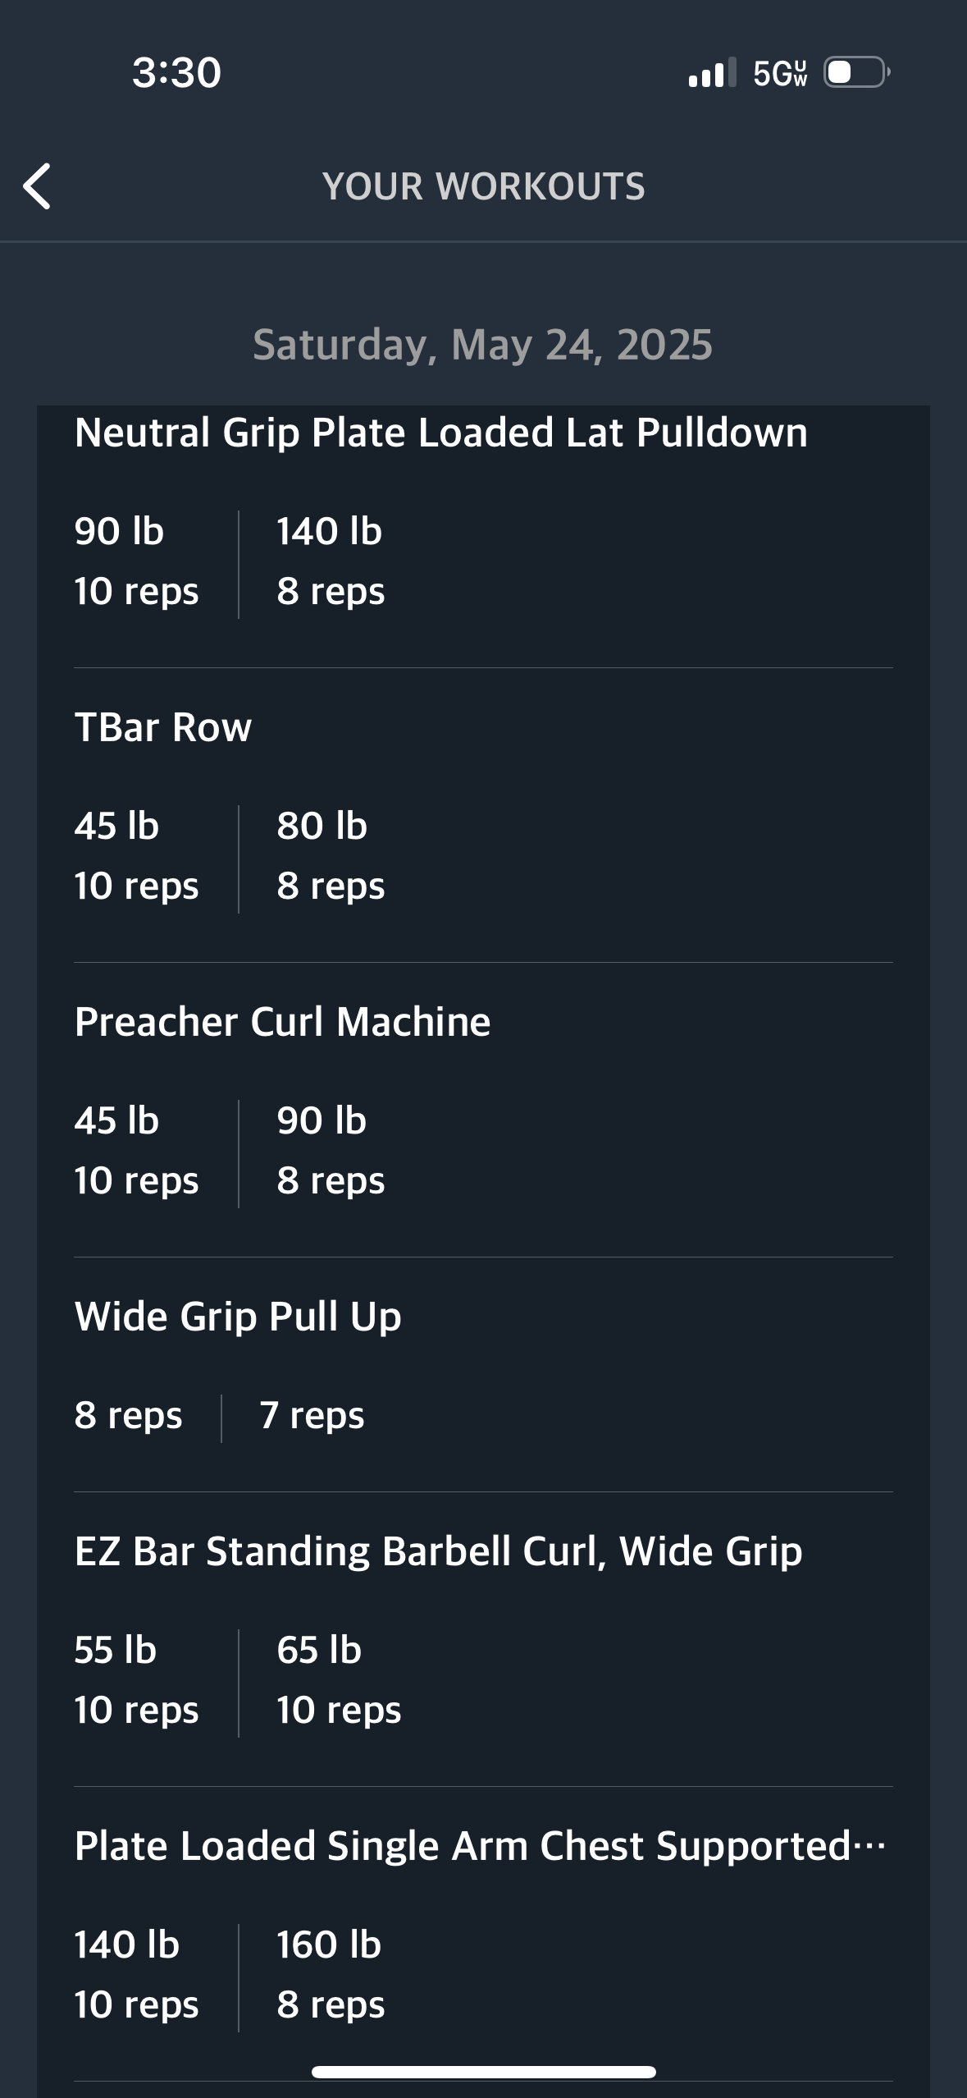This screenshot has width=967, height=2098.
Task: Open the Preacher Curl Machine exercise
Action: pyautogui.click(x=282, y=1022)
